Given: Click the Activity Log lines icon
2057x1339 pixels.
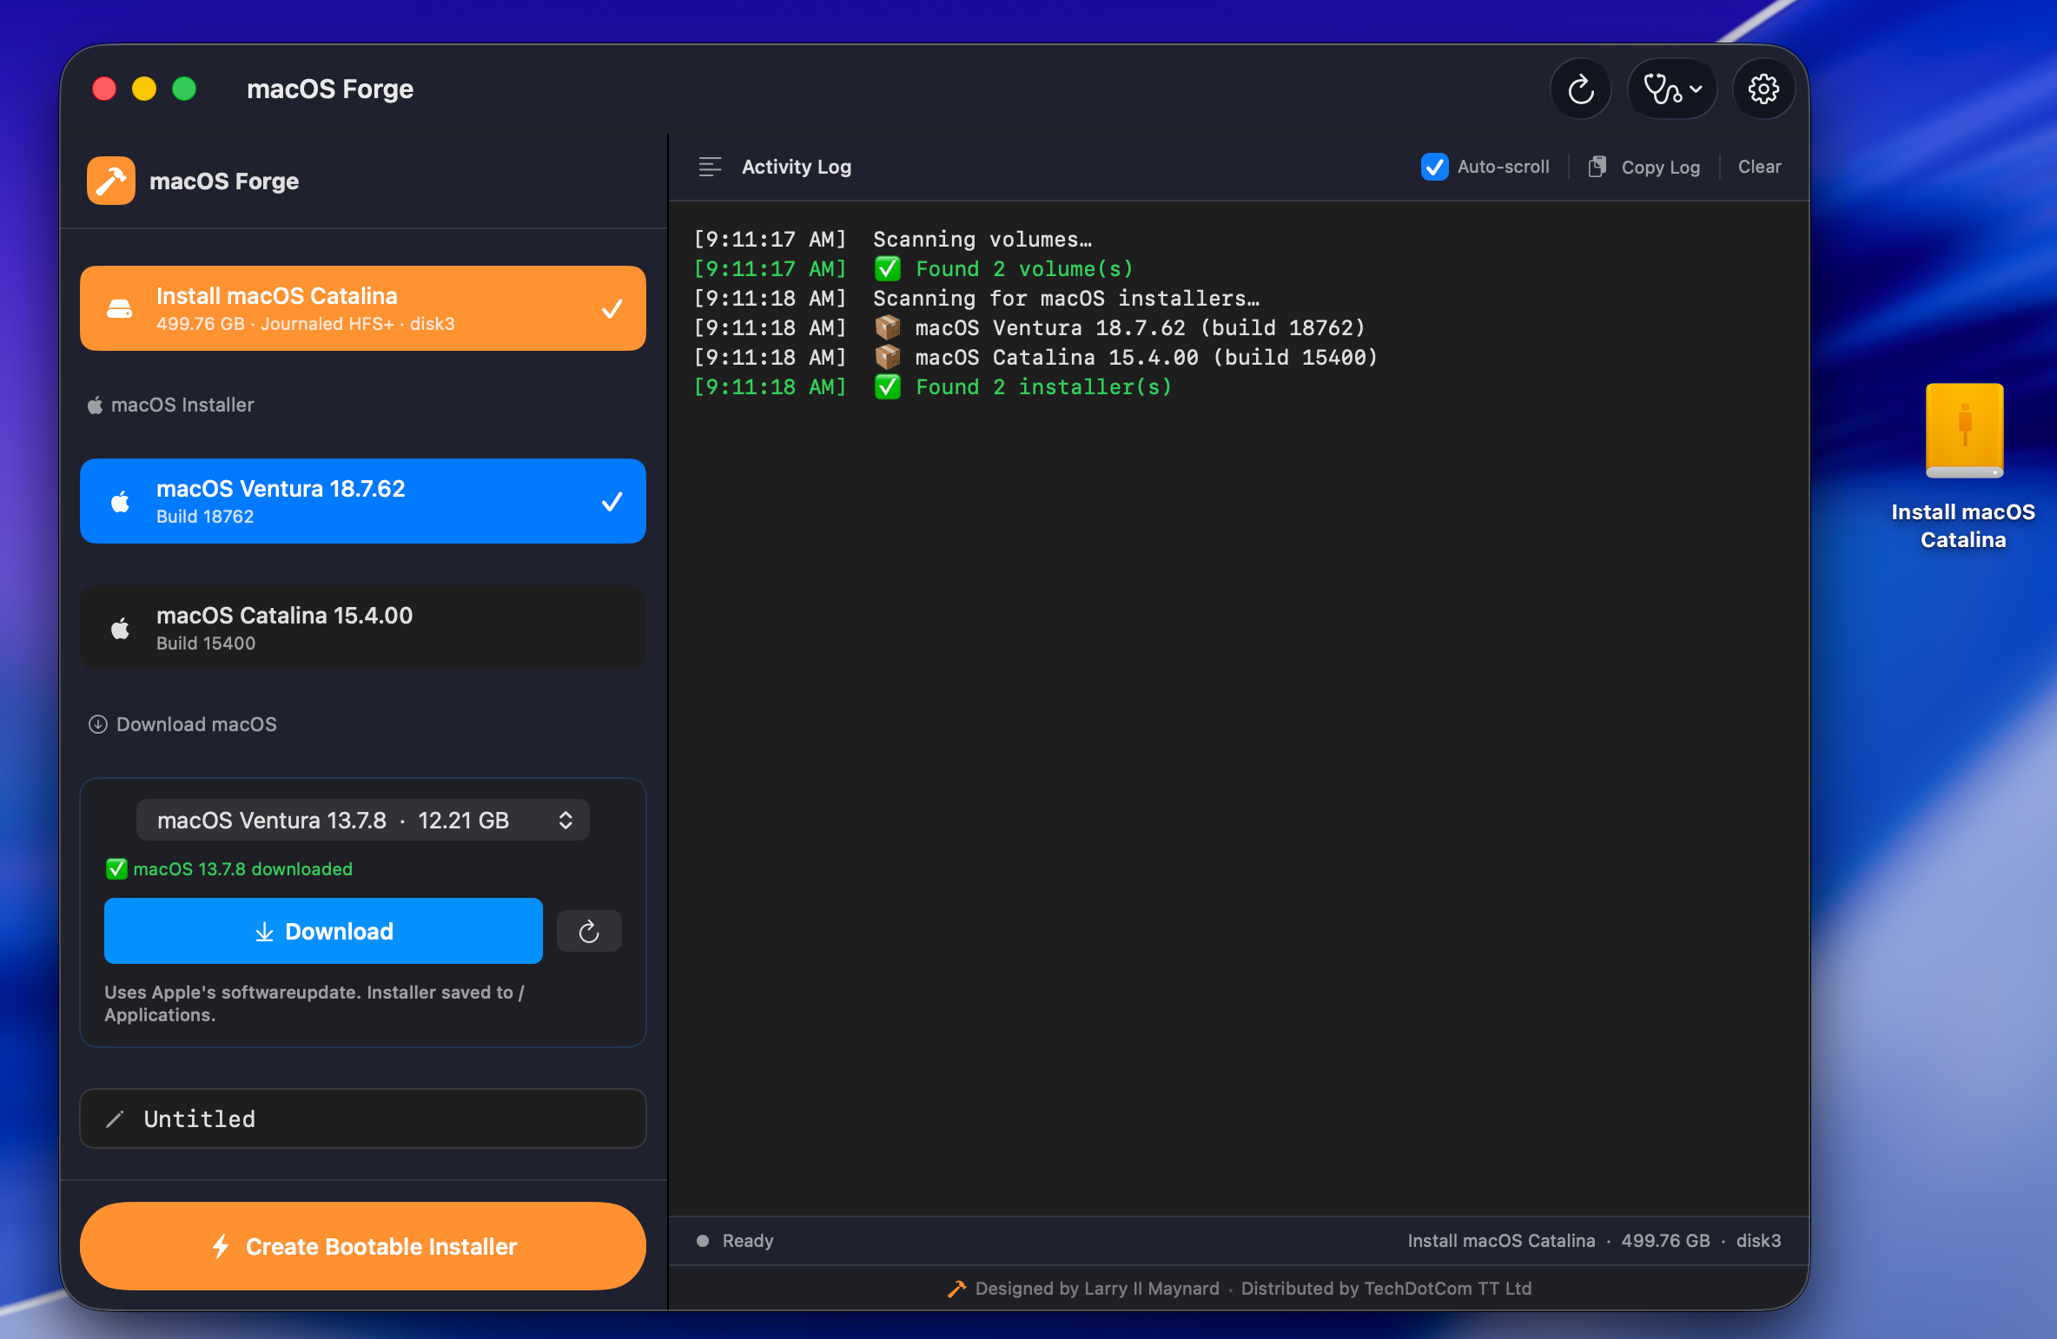Looking at the screenshot, I should pyautogui.click(x=710, y=167).
